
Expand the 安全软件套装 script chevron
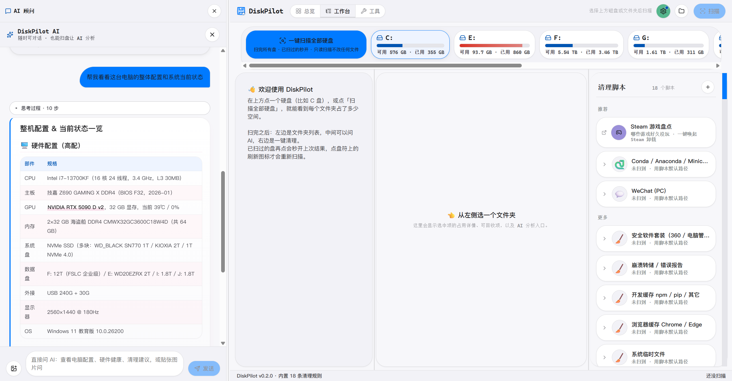604,239
